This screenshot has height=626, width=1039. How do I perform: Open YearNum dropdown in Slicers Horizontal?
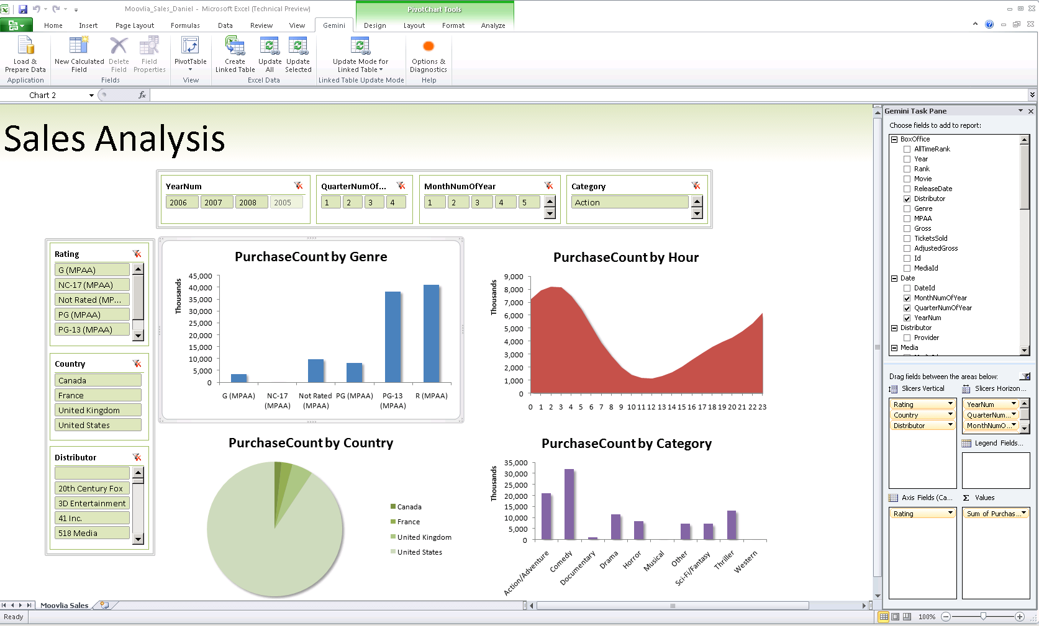pyautogui.click(x=1014, y=404)
